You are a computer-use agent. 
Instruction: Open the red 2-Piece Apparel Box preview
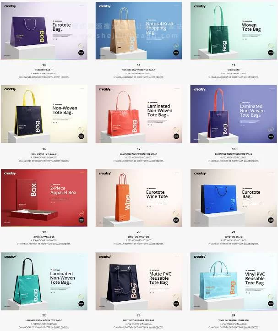tap(44, 198)
